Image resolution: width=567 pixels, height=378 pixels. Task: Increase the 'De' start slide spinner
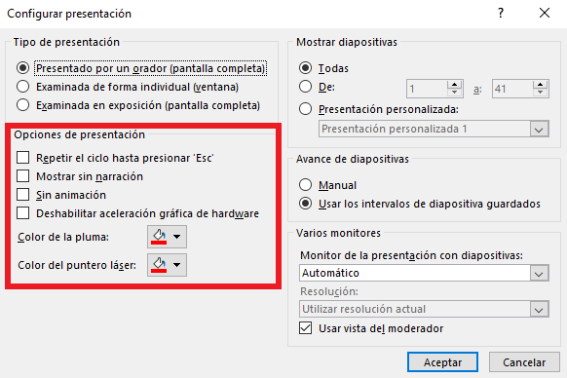[454, 85]
